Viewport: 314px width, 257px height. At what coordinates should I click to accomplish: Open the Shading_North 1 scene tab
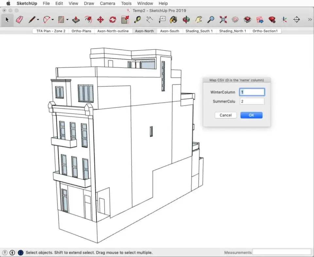point(233,31)
